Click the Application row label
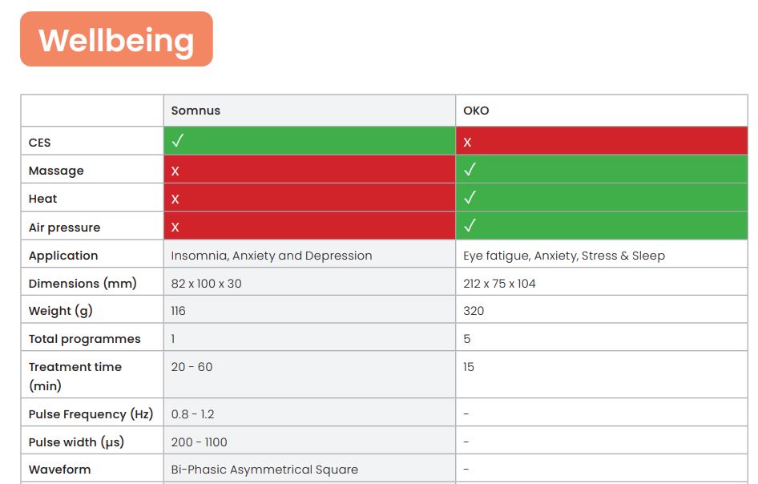 click(x=63, y=256)
